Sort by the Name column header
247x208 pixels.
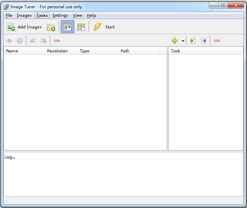pyautogui.click(x=24, y=51)
